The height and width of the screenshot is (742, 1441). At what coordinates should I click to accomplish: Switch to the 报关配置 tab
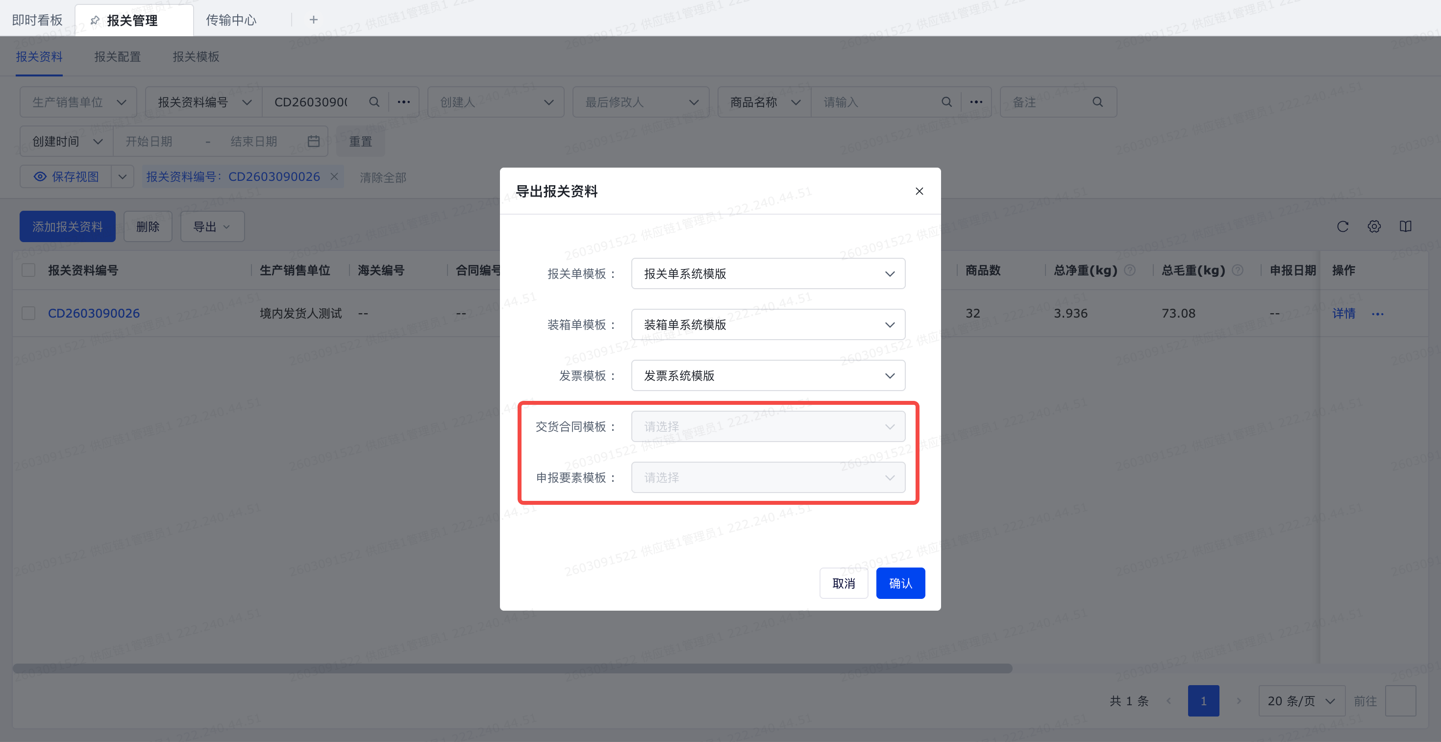click(118, 56)
